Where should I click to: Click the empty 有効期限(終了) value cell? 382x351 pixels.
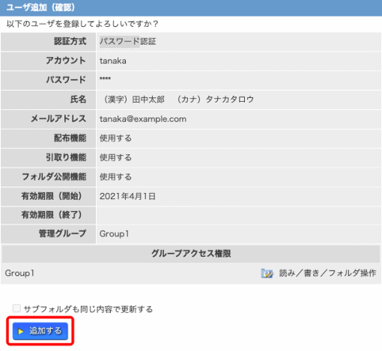(x=239, y=215)
